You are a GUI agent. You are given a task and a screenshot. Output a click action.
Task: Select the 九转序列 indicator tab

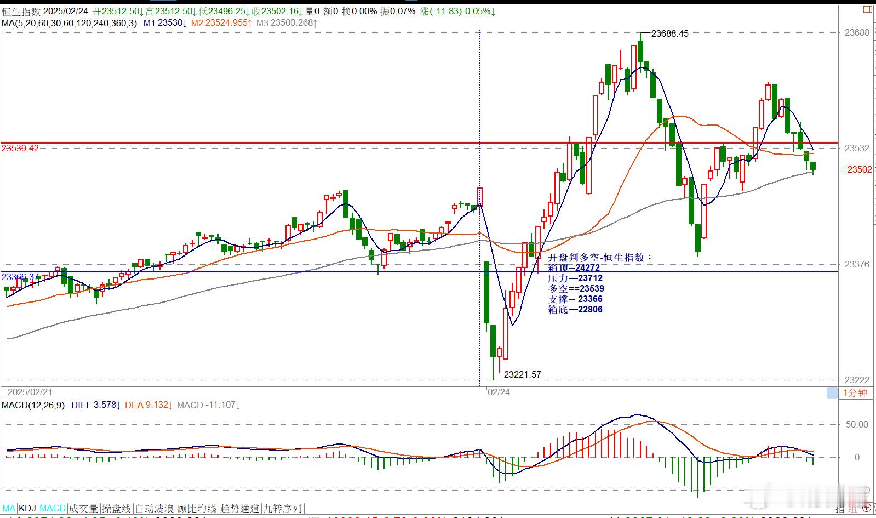tap(283, 509)
